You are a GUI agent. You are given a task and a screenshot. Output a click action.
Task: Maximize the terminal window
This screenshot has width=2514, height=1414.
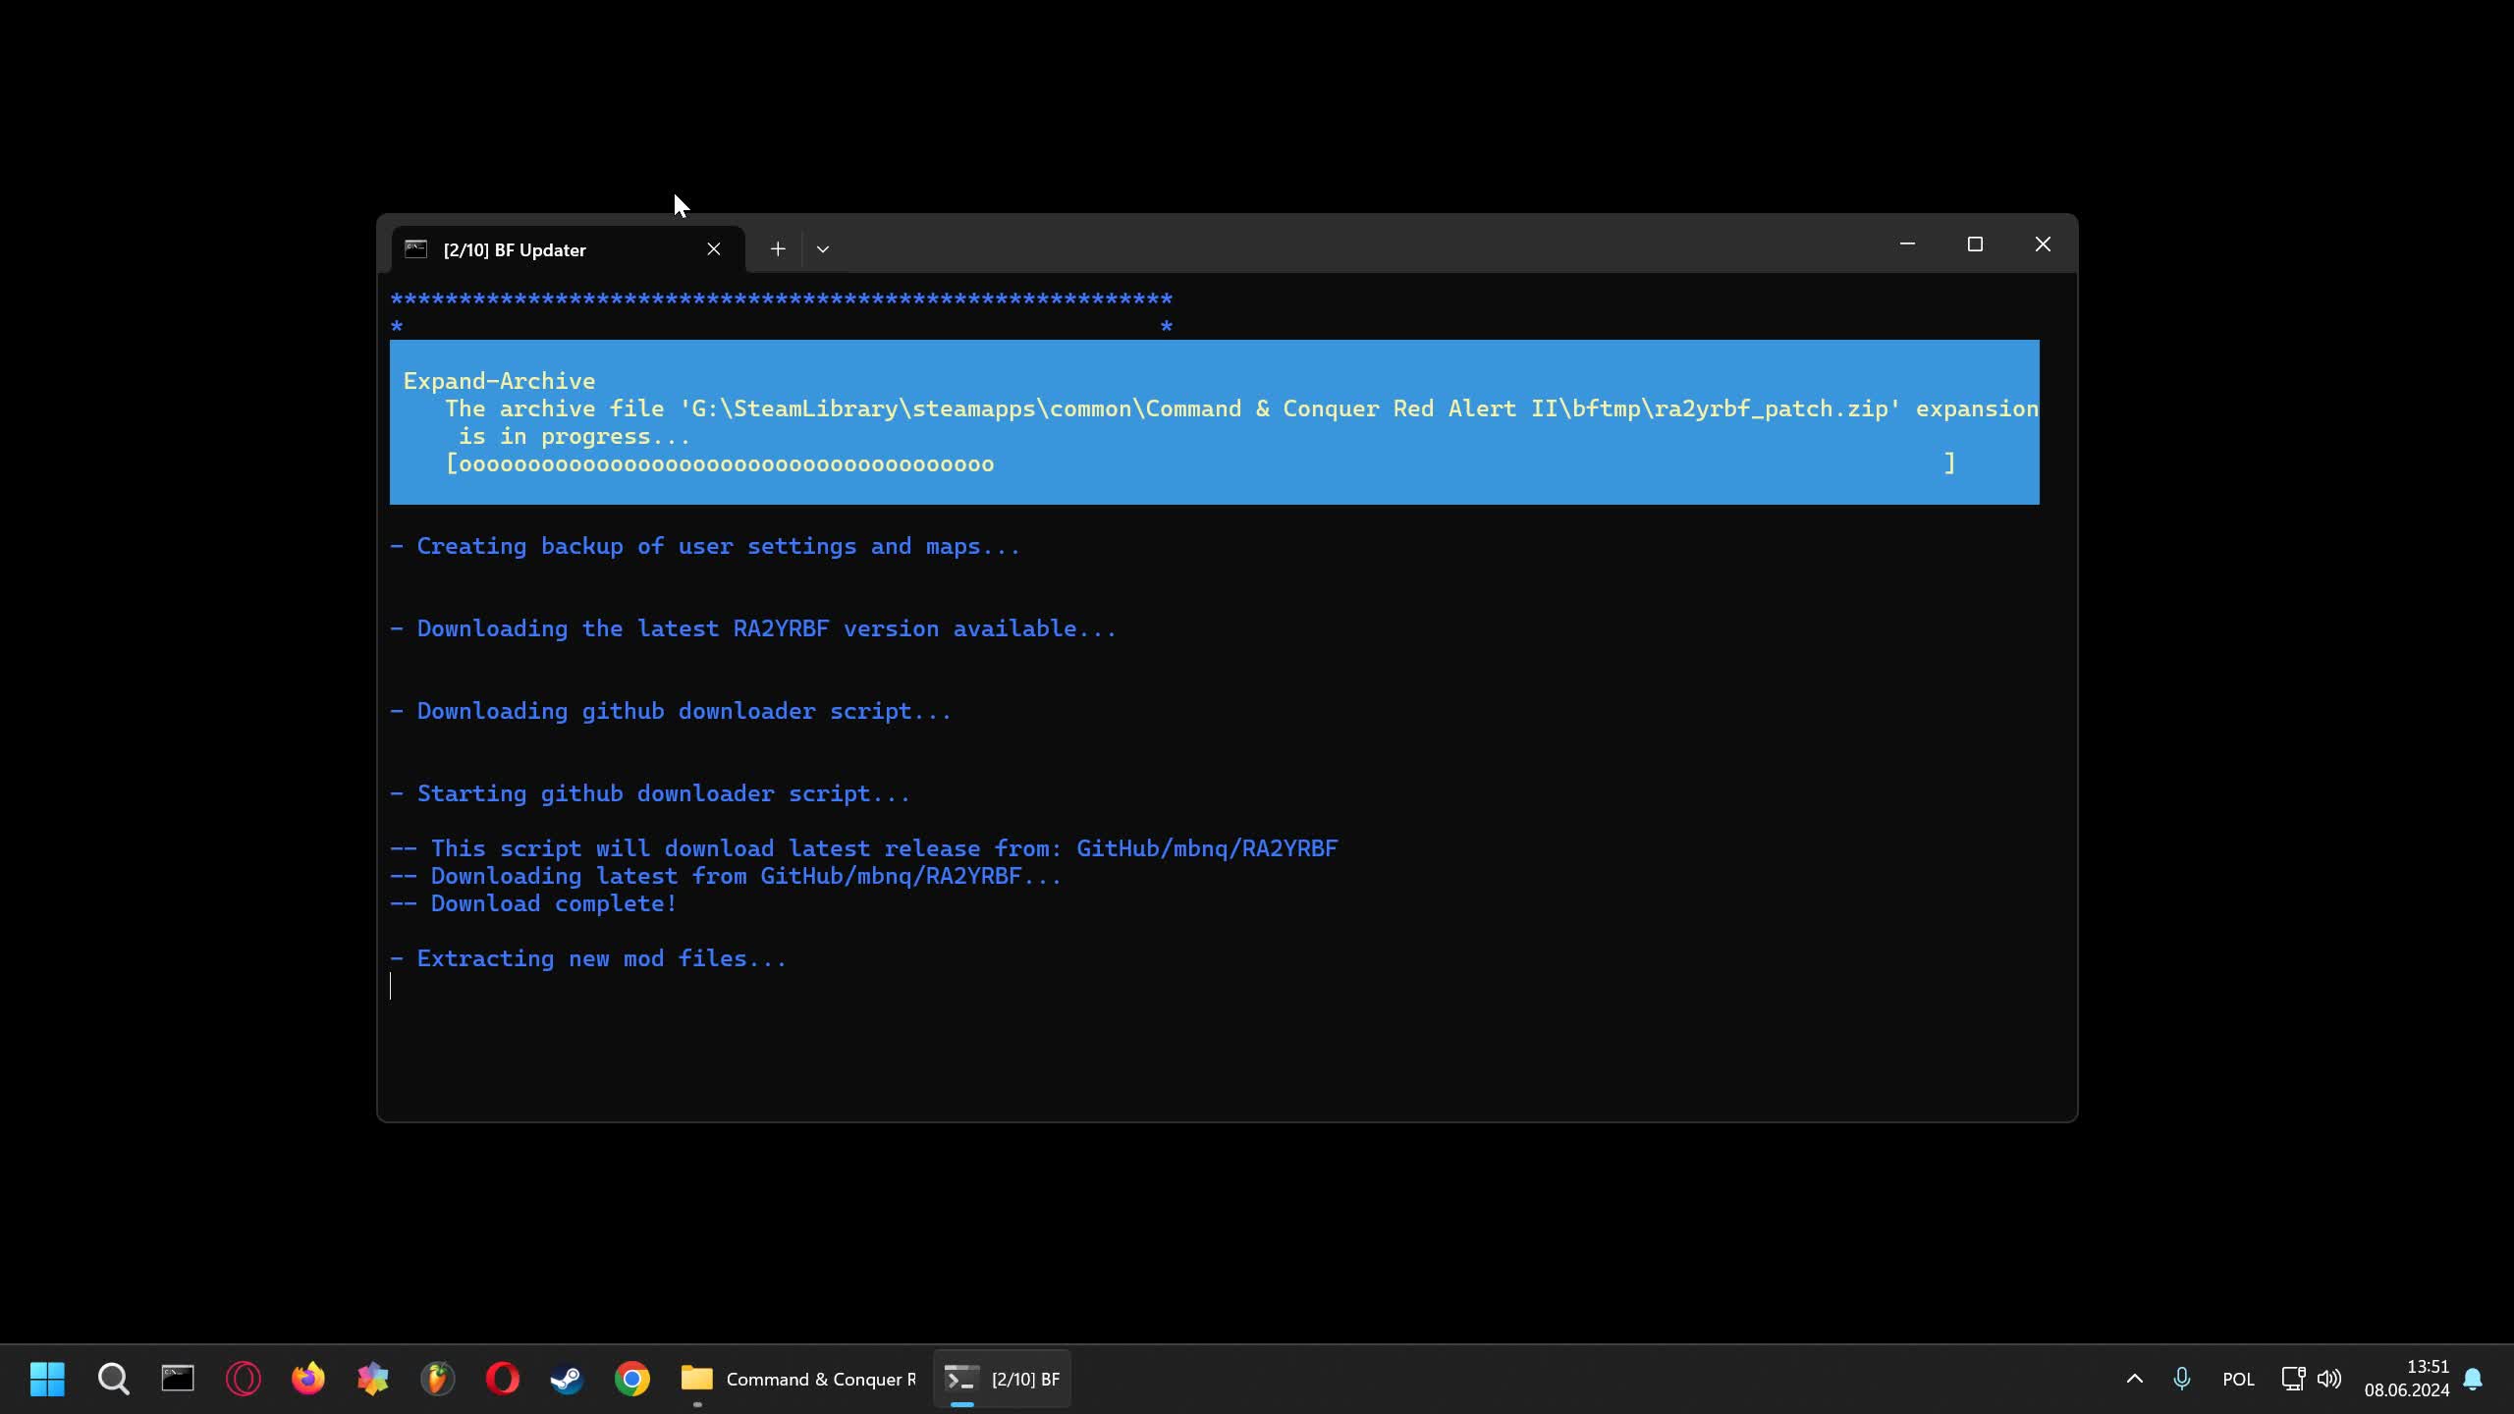click(x=1975, y=244)
